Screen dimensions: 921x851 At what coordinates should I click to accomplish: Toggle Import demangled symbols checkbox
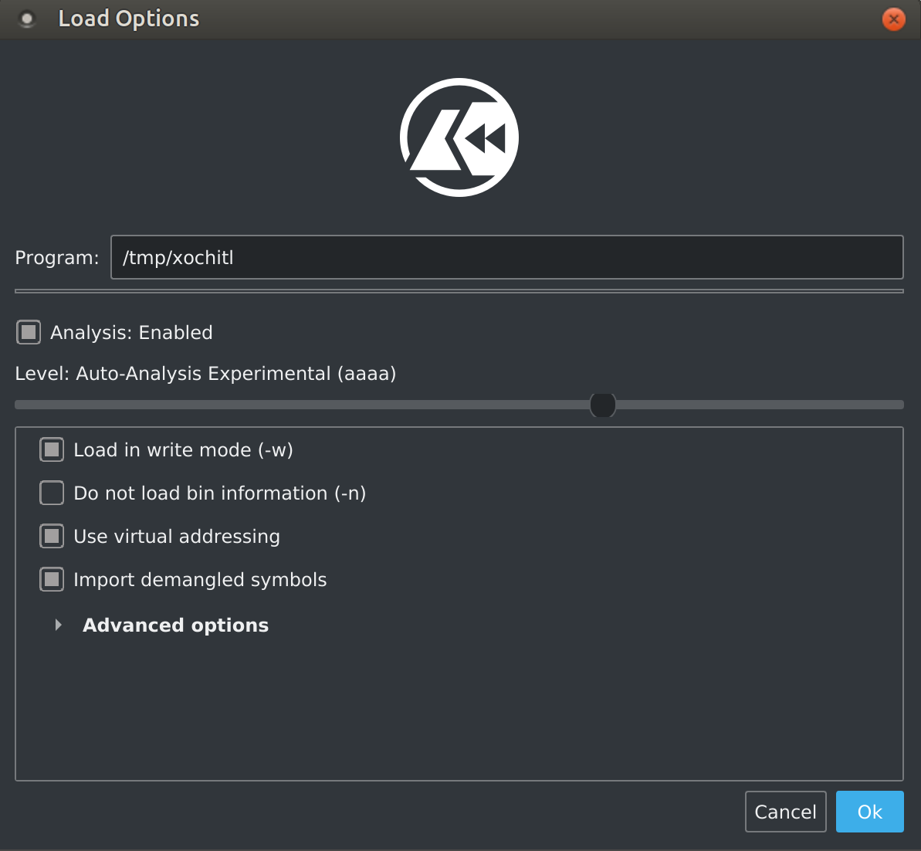(52, 579)
